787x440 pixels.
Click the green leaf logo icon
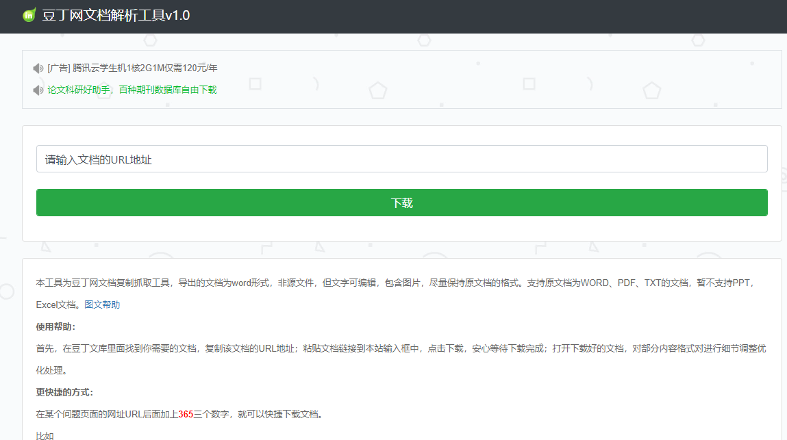click(29, 15)
